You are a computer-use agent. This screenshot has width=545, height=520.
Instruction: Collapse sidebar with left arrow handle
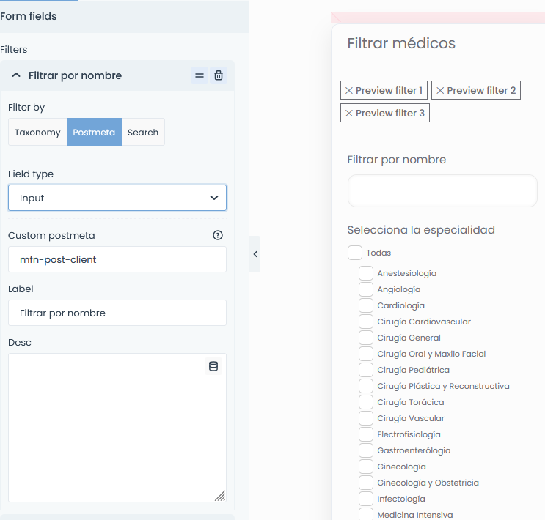pyautogui.click(x=255, y=254)
